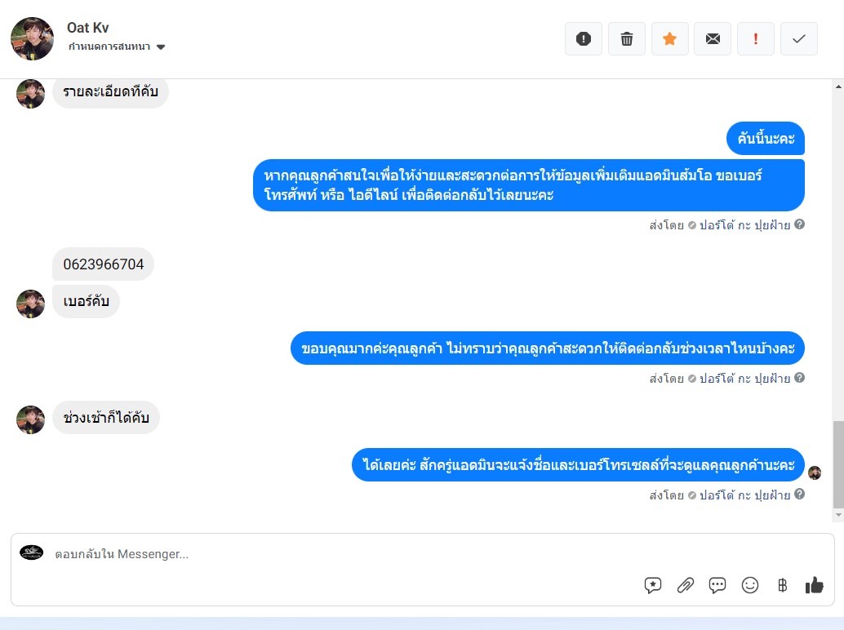Mark conversation as done with checkmark
844x630 pixels.
tap(799, 38)
